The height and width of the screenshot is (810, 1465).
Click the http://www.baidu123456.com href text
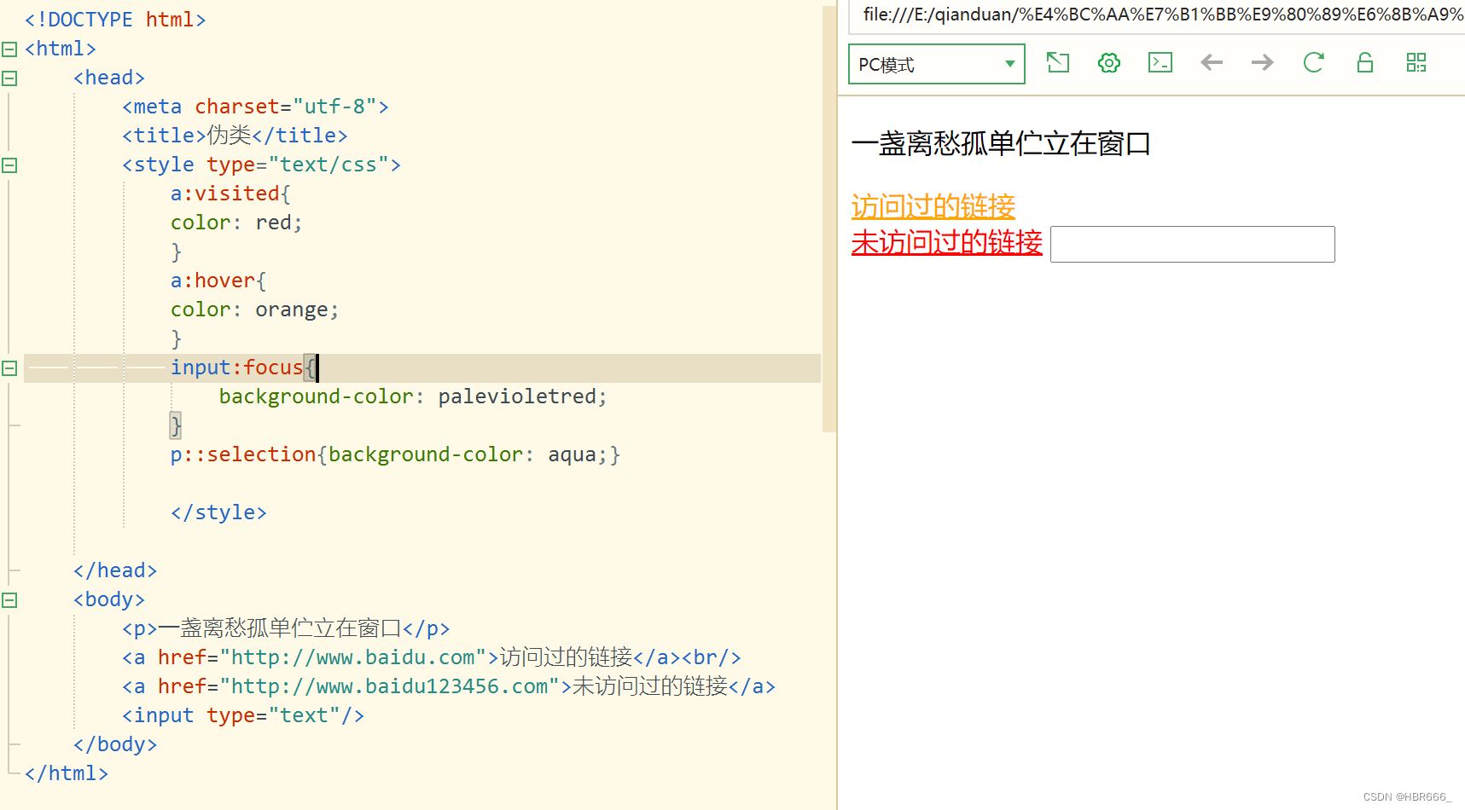click(x=390, y=686)
